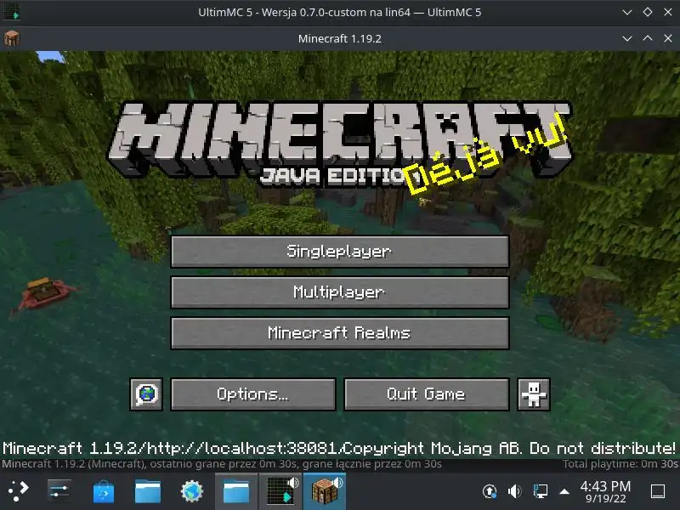
Task: Restore the UltimMC 5 window size
Action: 648,12
